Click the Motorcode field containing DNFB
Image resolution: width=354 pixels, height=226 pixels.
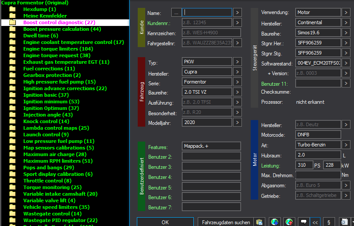[318, 135]
